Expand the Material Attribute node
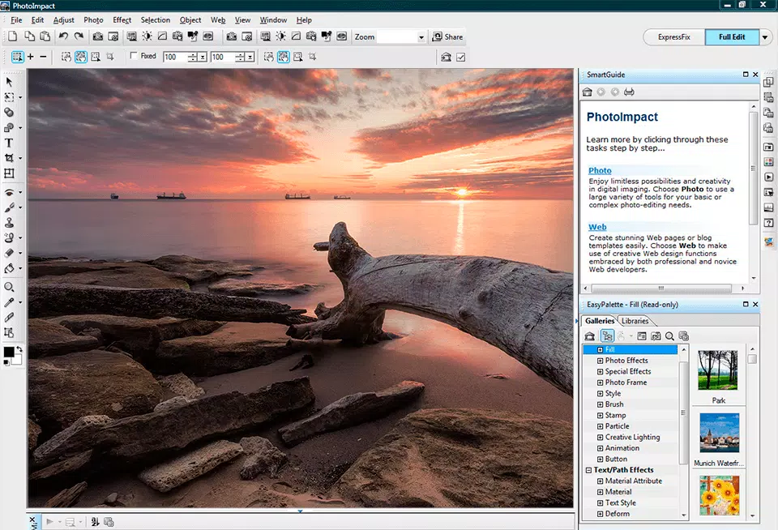The image size is (778, 530). pyautogui.click(x=600, y=481)
